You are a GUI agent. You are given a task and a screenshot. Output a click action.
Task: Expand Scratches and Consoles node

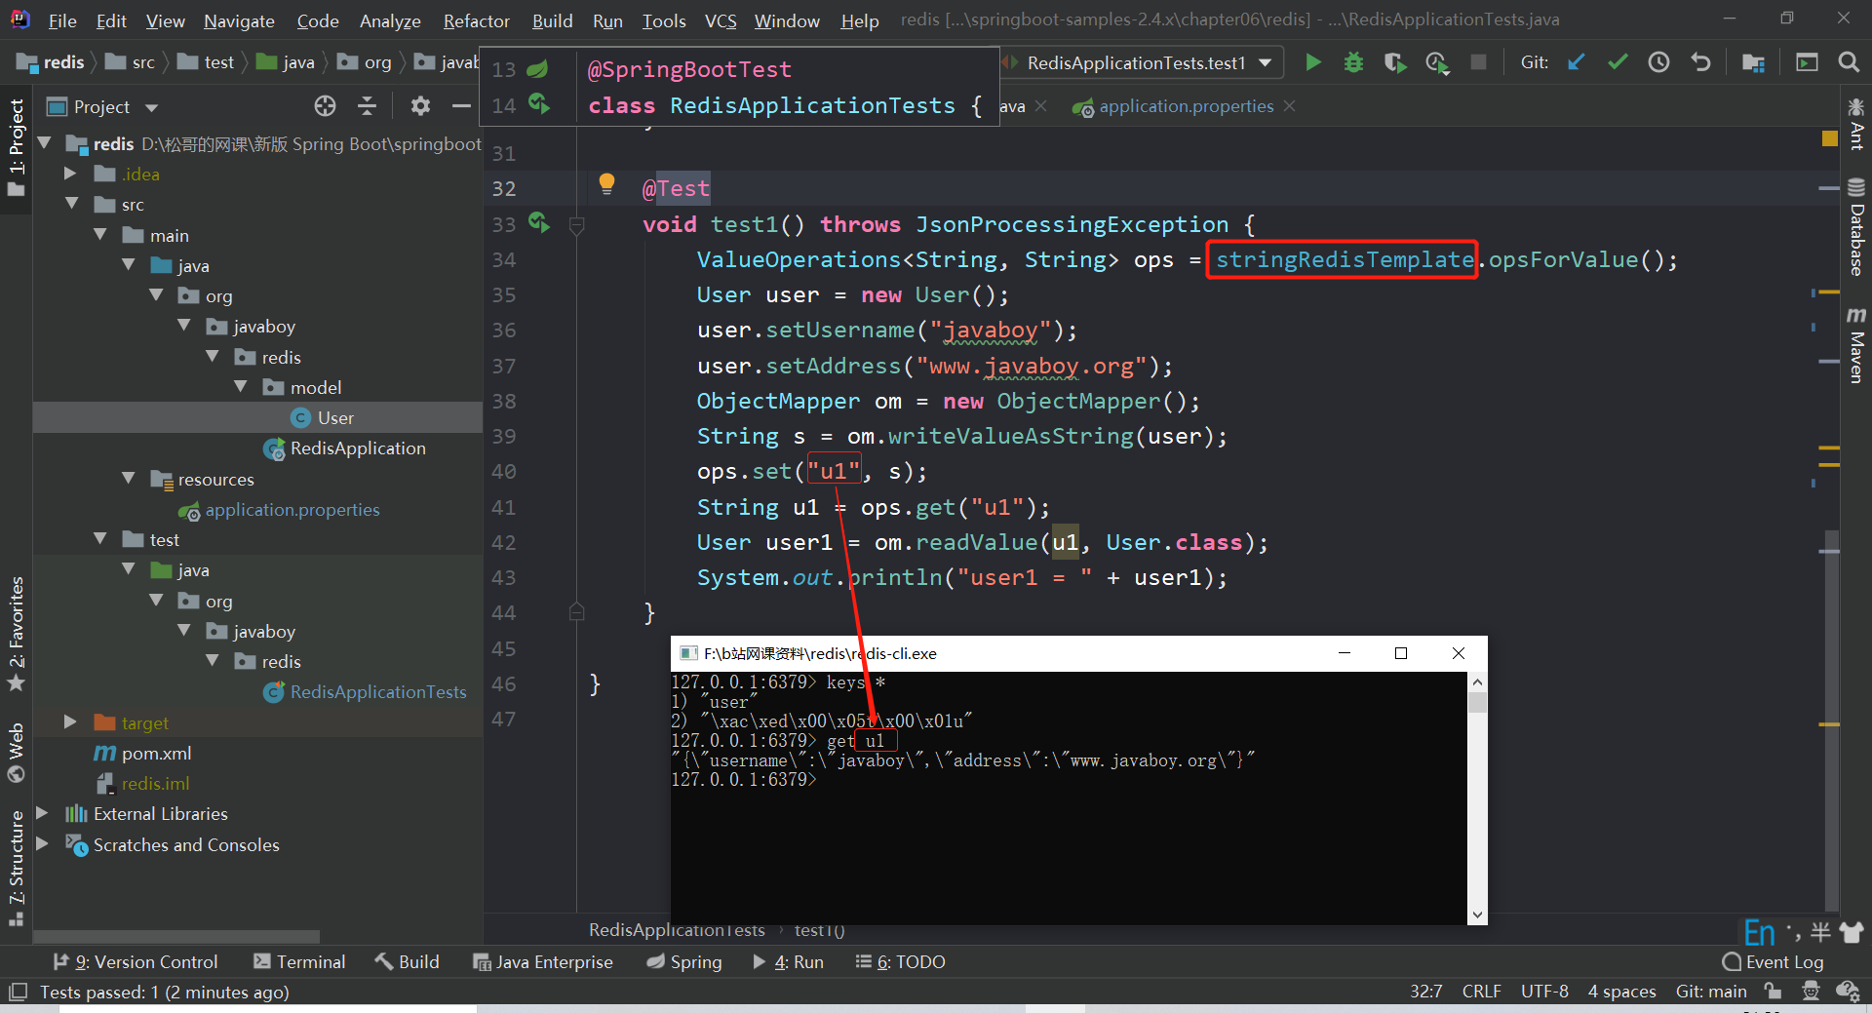click(42, 843)
